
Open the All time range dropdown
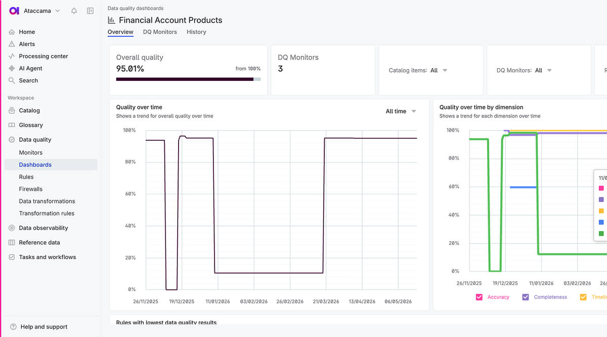click(401, 111)
